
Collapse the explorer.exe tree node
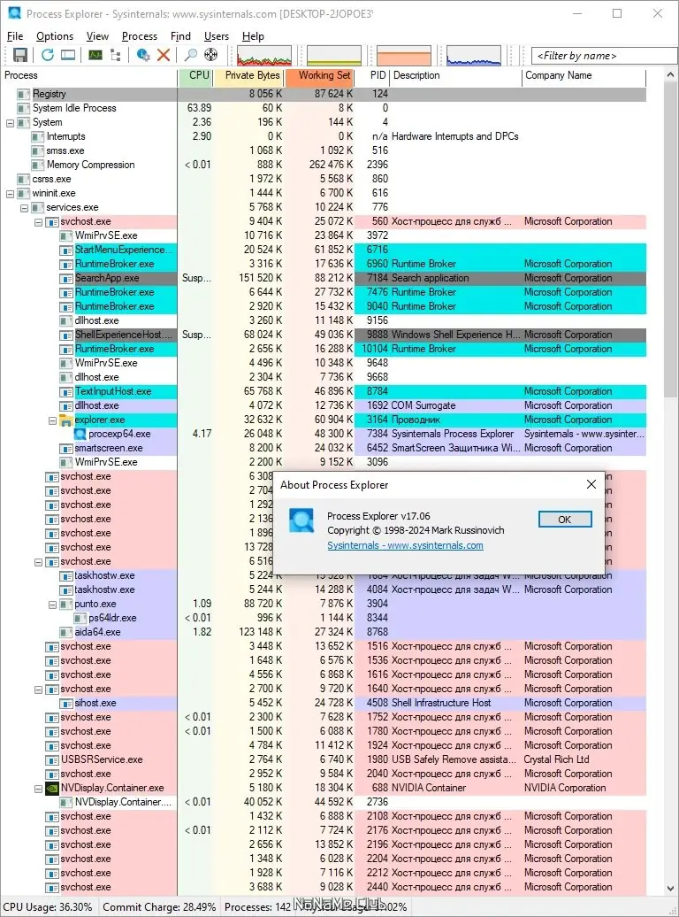pos(52,420)
